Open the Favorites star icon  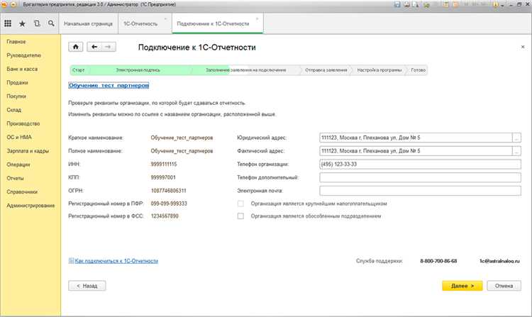coord(22,23)
